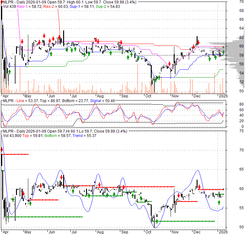Click the '65' price axis value in bottom chart
245x234 pixels.
(242, 169)
